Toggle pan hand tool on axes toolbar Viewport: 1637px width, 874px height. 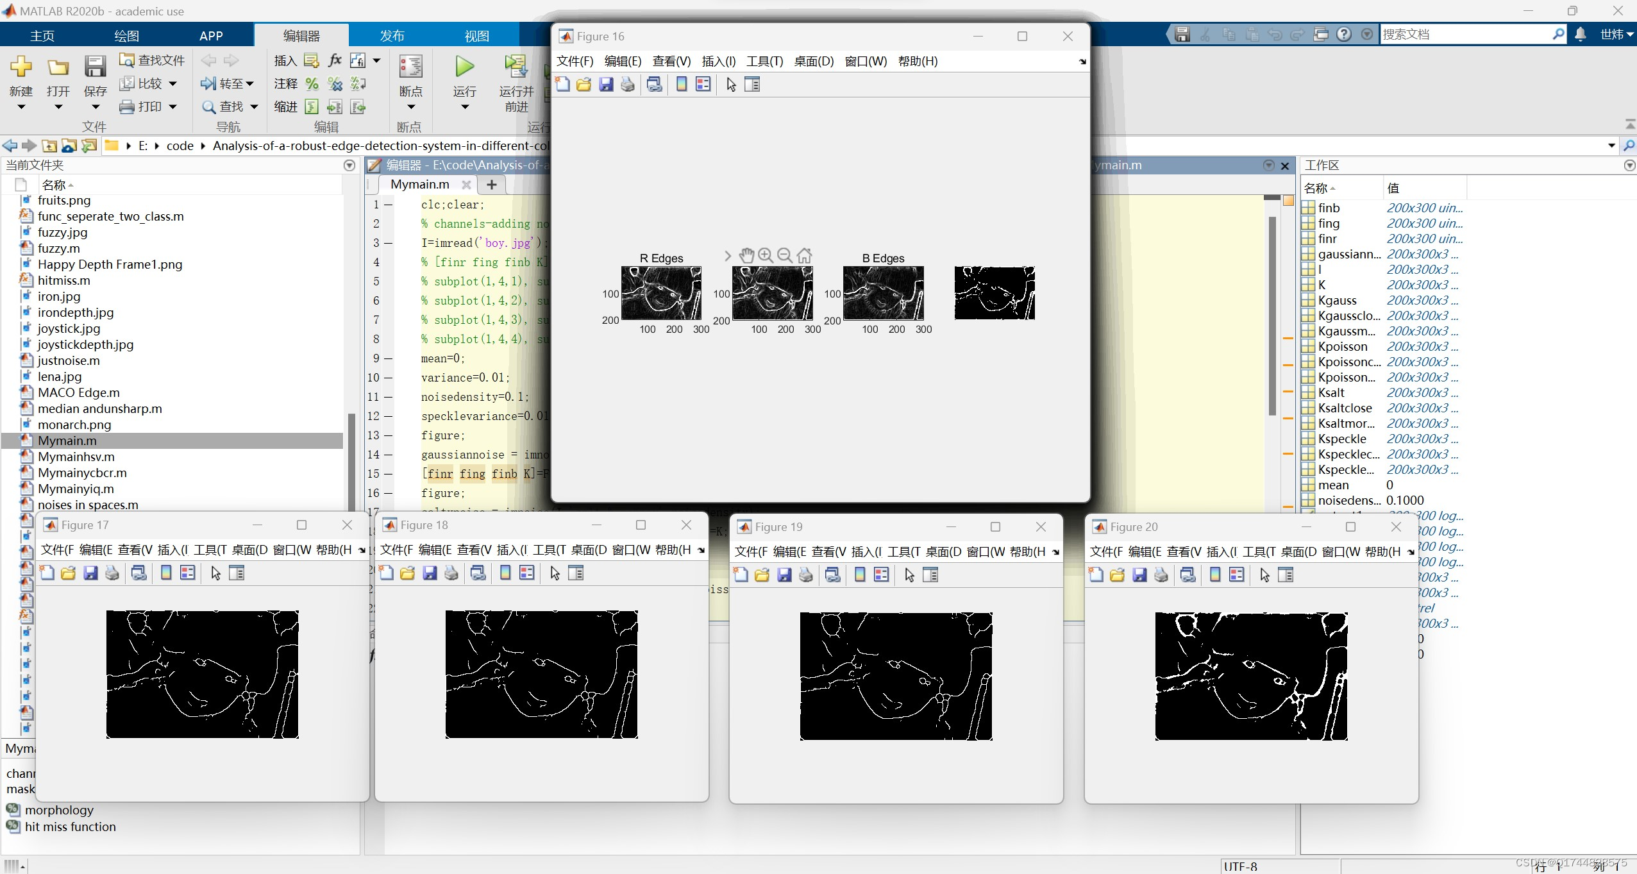746,255
